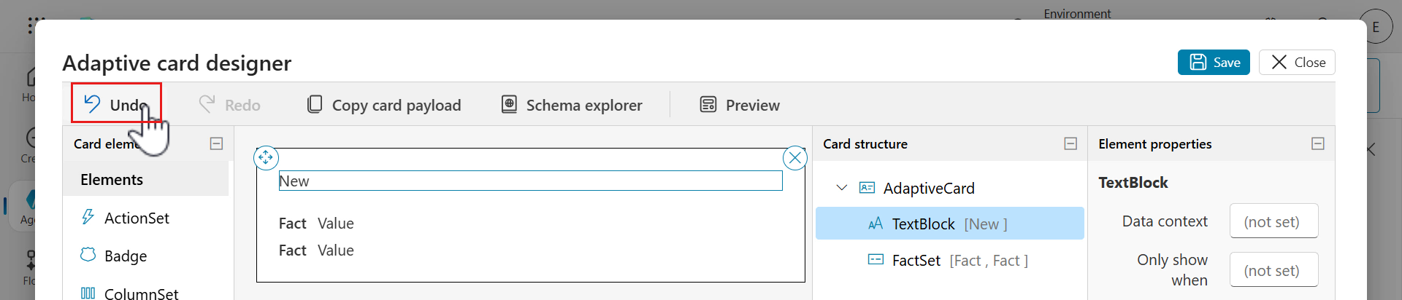Click the move handle icon on the card
The image size is (1402, 300).
coord(266,157)
